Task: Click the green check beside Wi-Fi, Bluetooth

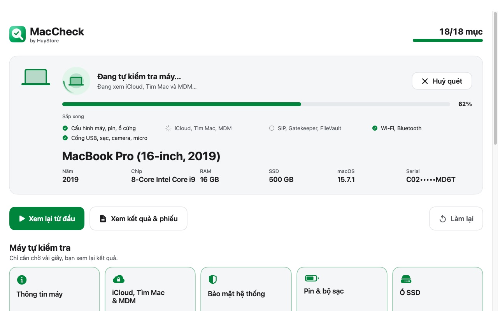Action: coord(375,128)
